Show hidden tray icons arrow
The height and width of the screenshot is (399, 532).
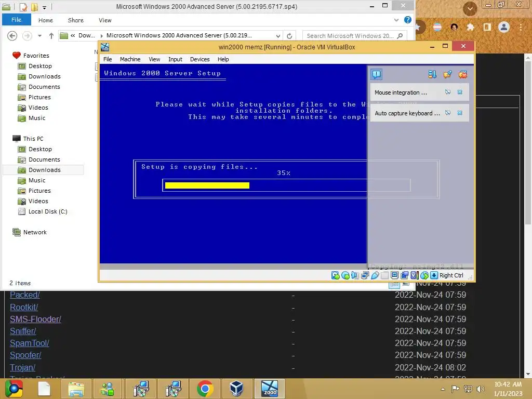[443, 389]
